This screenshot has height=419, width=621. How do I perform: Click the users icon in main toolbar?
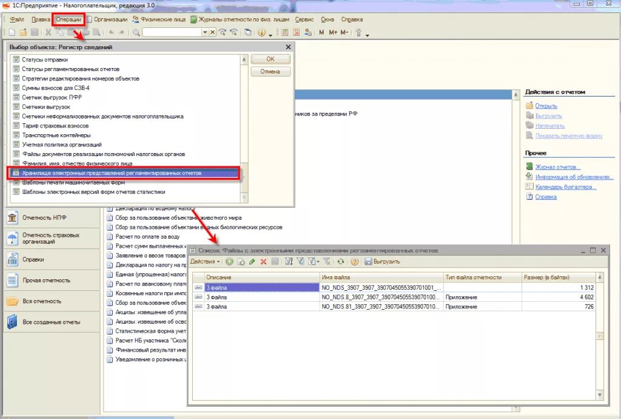pos(307,33)
